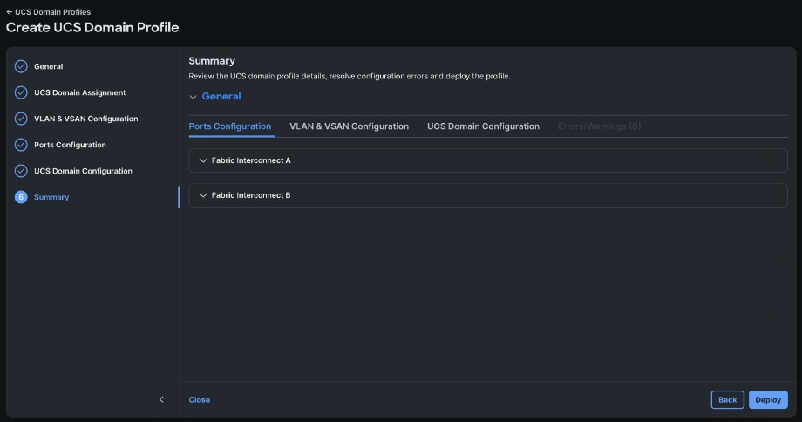This screenshot has height=422, width=802.
Task: Click the Fabric Interconnect A label
Action: tap(251, 160)
